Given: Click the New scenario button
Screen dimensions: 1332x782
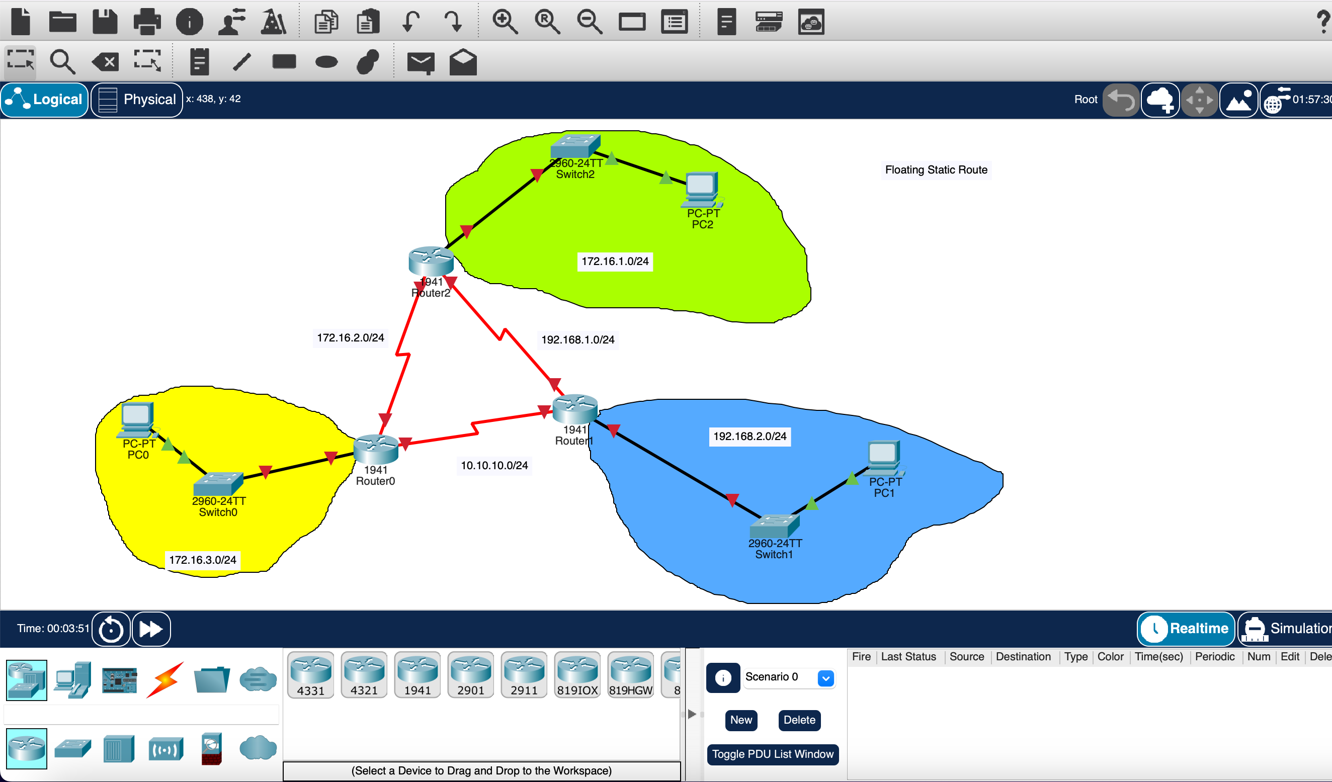Looking at the screenshot, I should (740, 720).
